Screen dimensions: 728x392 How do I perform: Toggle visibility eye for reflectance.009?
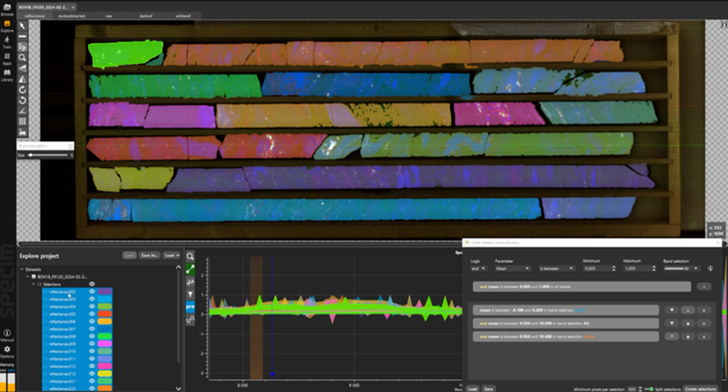[x=92, y=344]
